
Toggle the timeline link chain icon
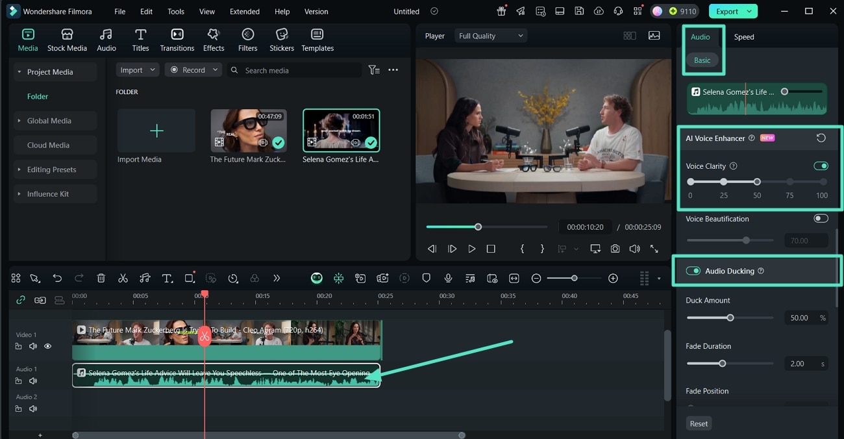pos(21,300)
